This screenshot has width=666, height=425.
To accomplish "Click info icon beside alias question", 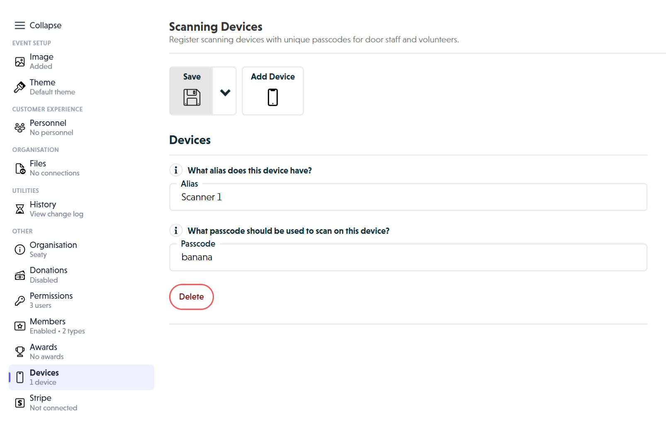I will point(176,170).
